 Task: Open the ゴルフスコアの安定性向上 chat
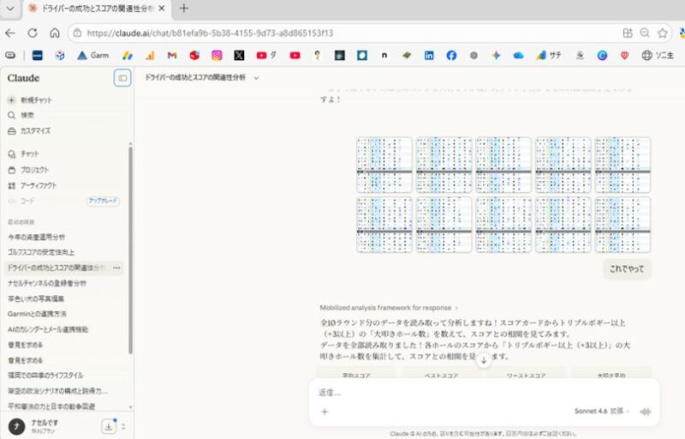tap(41, 252)
